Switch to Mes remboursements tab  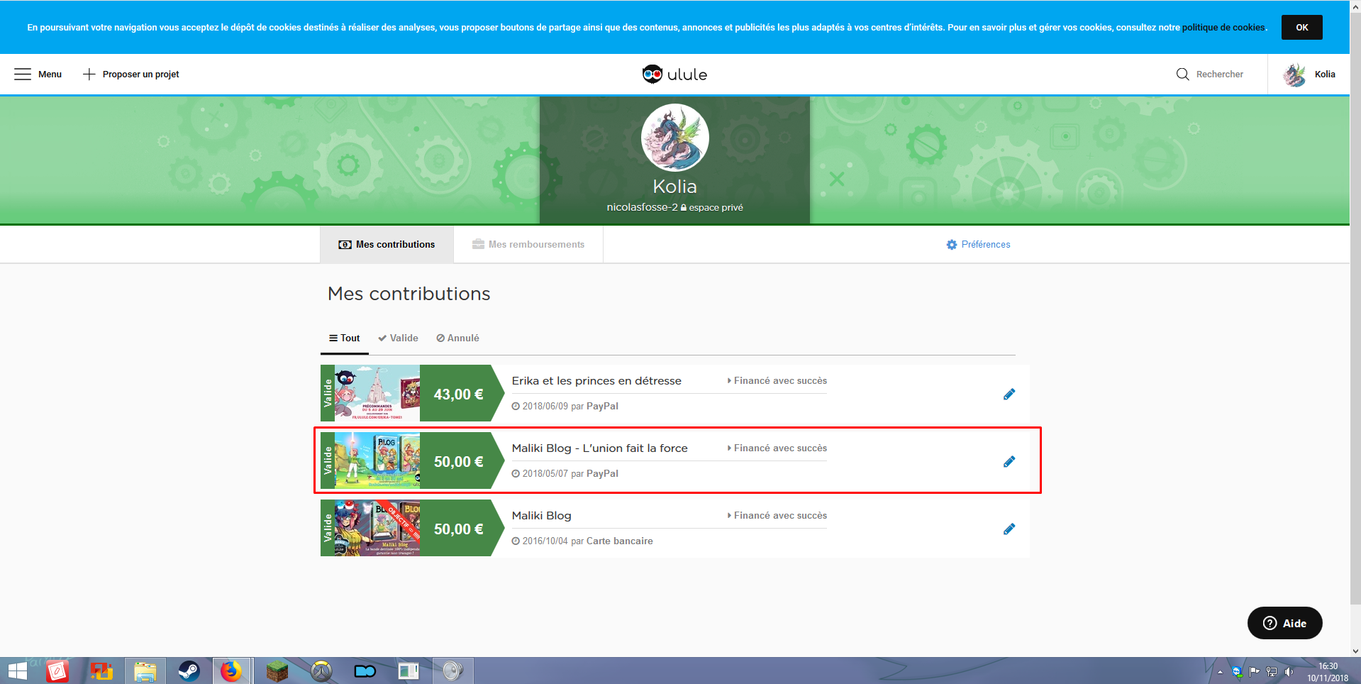tap(528, 245)
